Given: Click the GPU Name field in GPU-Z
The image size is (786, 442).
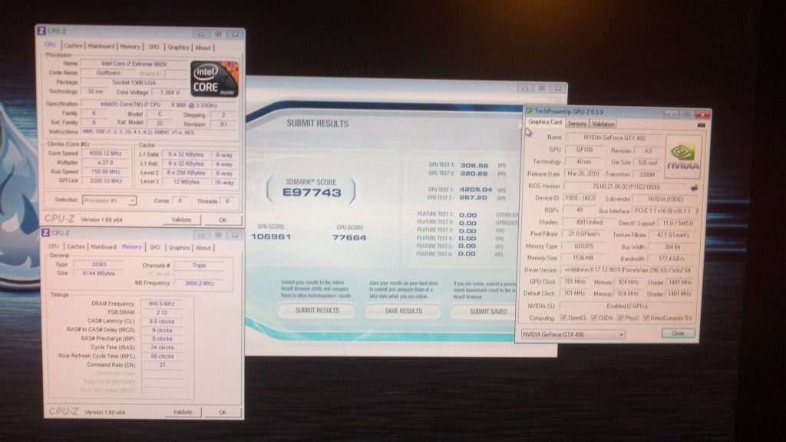Looking at the screenshot, I should (613, 137).
